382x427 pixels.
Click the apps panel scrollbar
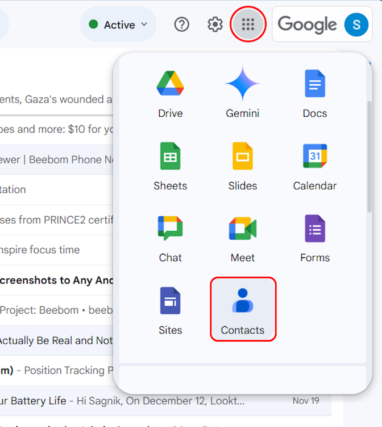pyautogui.click(x=369, y=154)
